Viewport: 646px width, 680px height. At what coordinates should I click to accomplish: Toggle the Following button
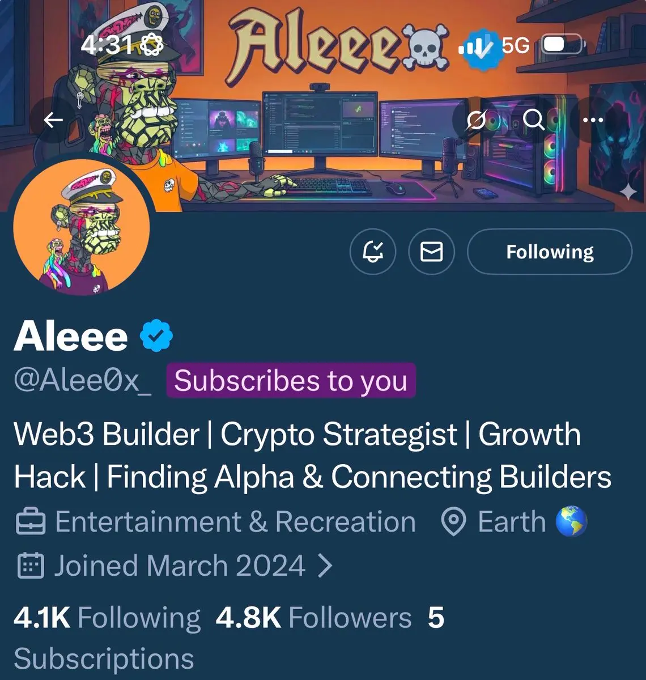(x=550, y=252)
